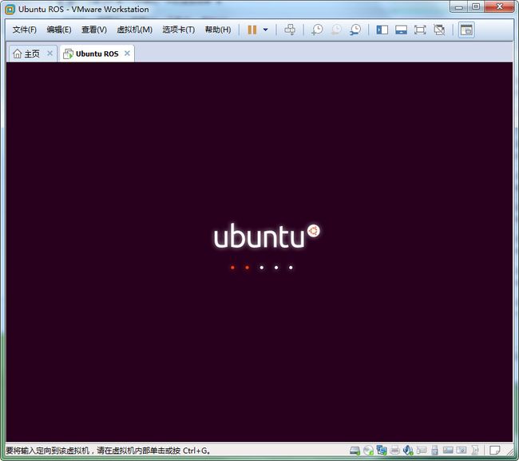Open the 选项卡(T) menu
The height and width of the screenshot is (461, 519).
[x=178, y=30]
